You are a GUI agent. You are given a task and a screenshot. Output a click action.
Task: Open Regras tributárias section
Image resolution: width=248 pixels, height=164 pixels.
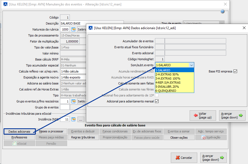coord(83,137)
